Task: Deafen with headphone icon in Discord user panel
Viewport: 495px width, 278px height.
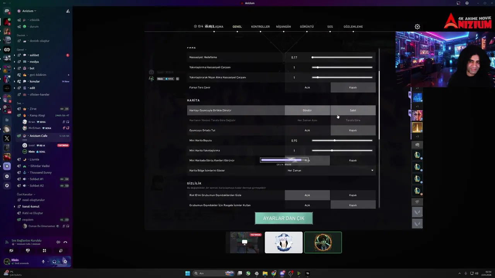Action: tap(54, 261)
